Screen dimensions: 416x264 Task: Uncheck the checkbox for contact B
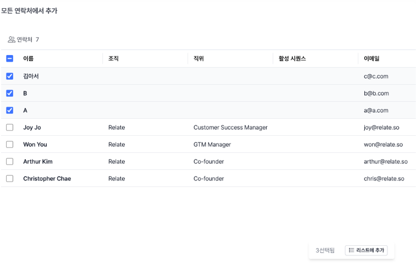[x=9, y=93]
